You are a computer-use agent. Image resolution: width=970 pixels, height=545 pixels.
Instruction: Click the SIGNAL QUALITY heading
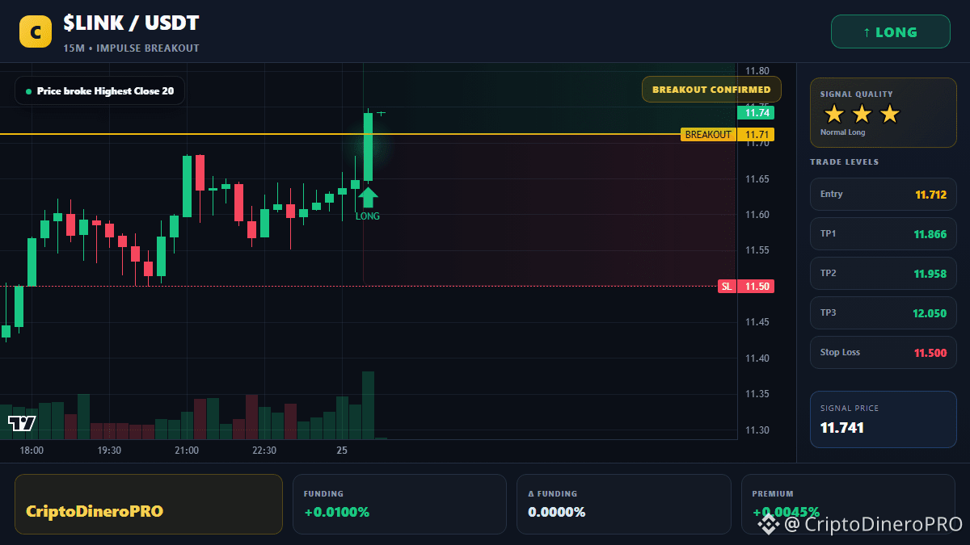click(857, 94)
